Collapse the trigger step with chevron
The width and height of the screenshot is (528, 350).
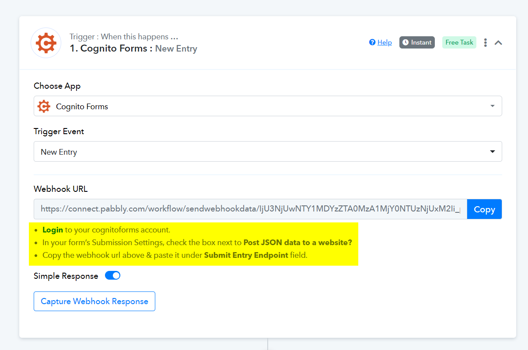tap(498, 43)
